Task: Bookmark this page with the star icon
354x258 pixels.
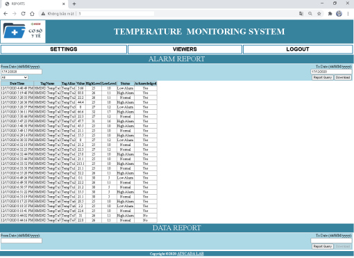Action: [319, 14]
